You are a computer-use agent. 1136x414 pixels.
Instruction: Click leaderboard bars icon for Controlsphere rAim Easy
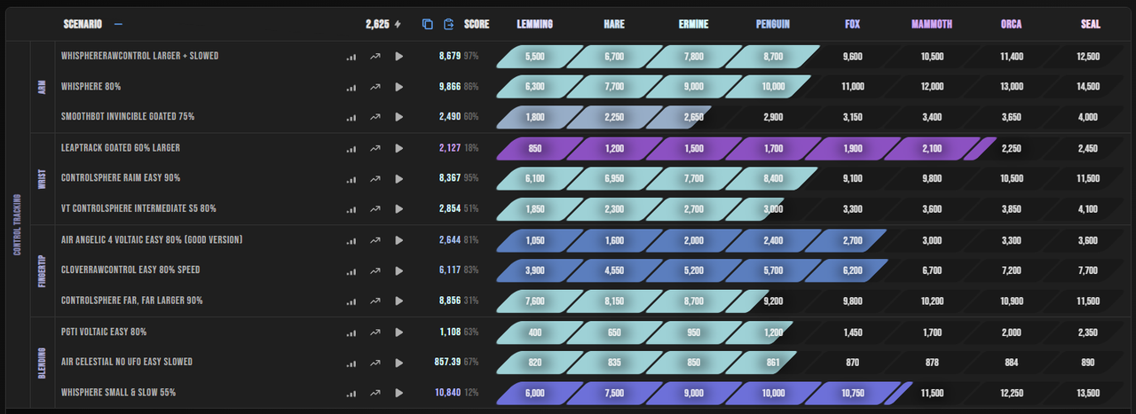[x=351, y=179]
